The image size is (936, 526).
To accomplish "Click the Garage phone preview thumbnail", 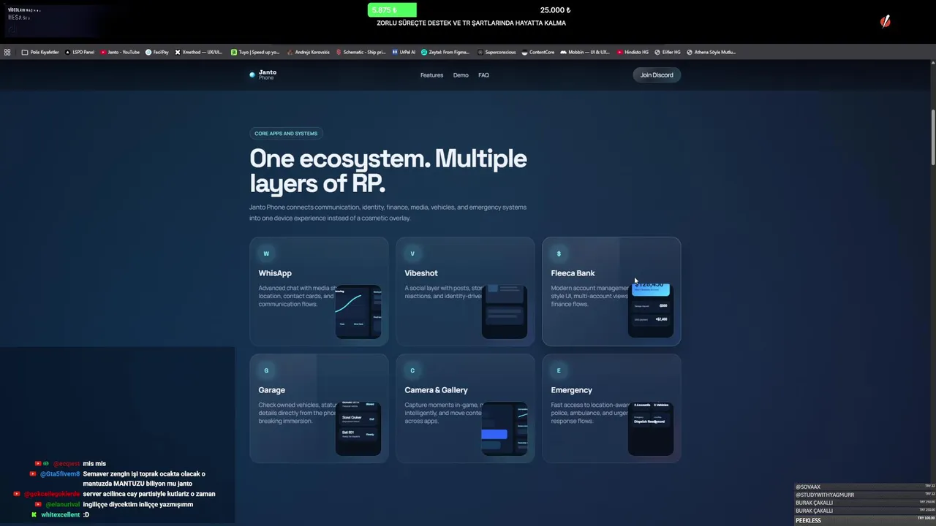I will [x=358, y=428].
